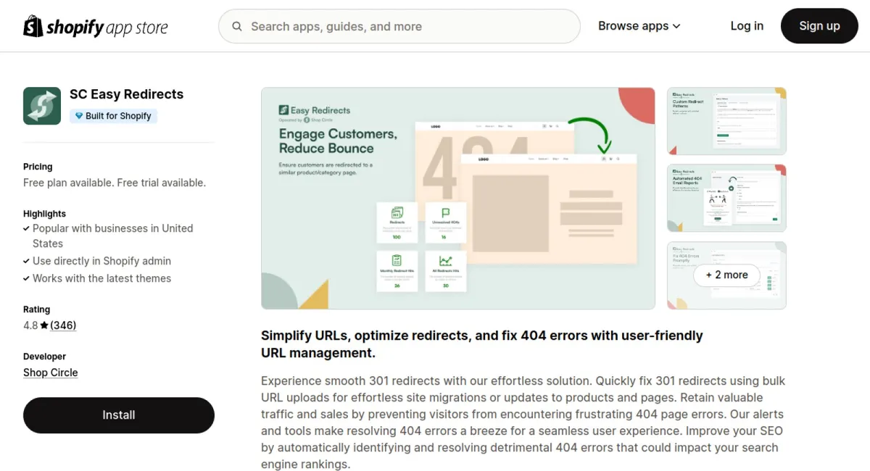The height and width of the screenshot is (471, 870).
Task: Click the Sign up button
Action: coord(819,26)
